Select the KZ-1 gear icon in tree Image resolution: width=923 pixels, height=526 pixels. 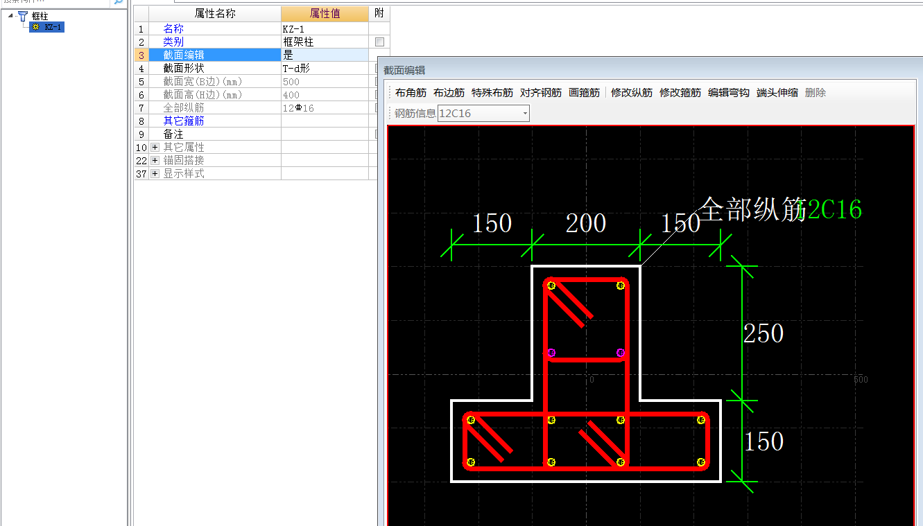coord(36,27)
